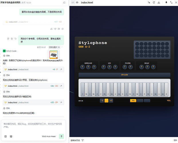Play the first C key on the keyboard

(x=83, y=90)
